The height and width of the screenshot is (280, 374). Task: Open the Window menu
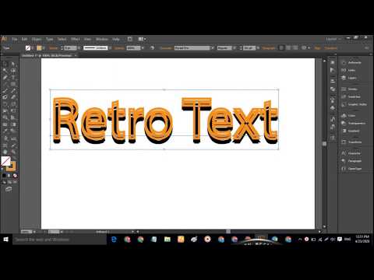102,39
